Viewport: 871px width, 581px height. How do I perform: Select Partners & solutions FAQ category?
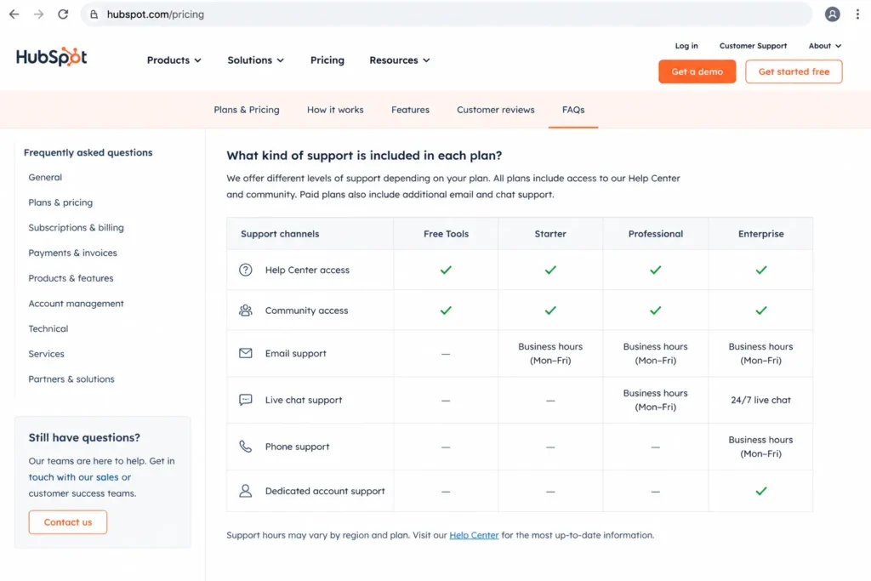[71, 379]
